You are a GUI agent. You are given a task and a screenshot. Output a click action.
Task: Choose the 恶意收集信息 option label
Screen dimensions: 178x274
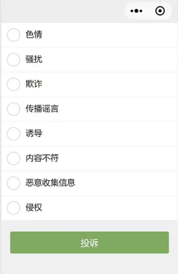click(50, 183)
